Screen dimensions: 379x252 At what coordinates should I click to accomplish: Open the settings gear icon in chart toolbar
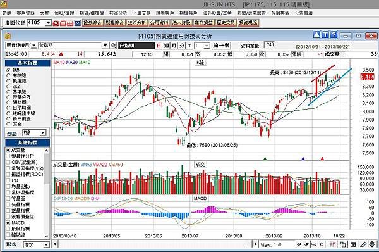tap(373, 244)
